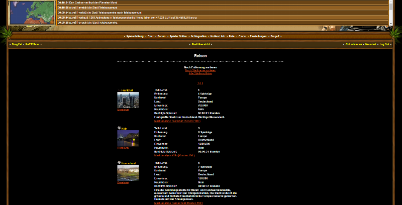Open the Remscheid city thumbnail
Screen dimensions: 402x205
coord(128,173)
